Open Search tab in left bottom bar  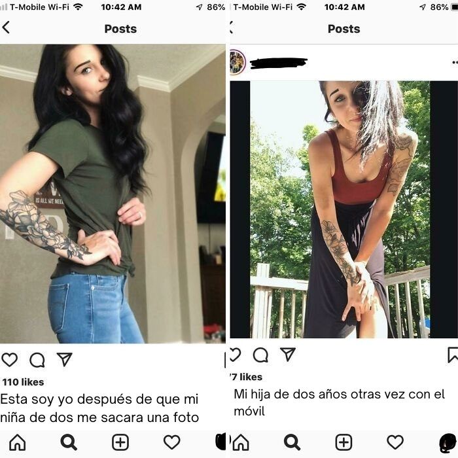click(69, 442)
